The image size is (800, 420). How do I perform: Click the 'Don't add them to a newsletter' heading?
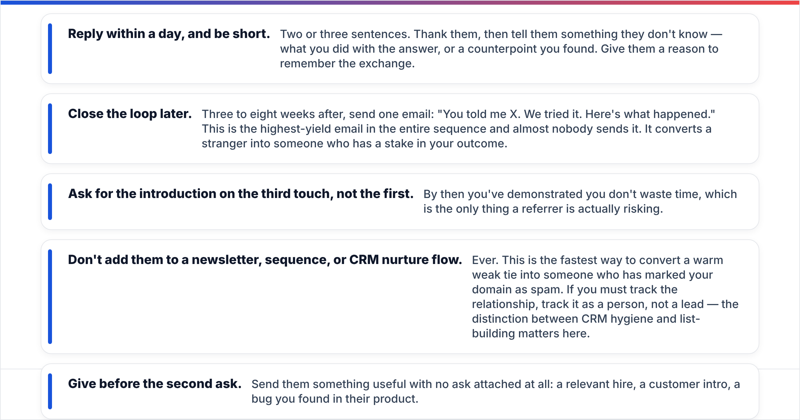[265, 260]
